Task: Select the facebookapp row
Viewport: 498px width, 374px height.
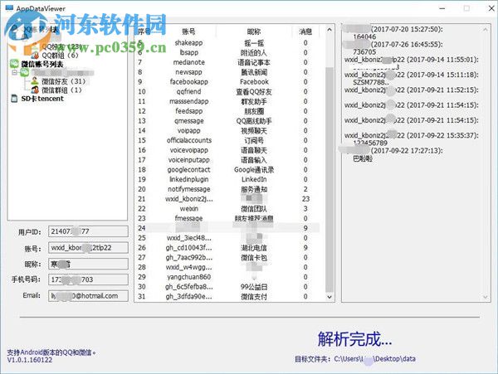Action: (x=227, y=81)
